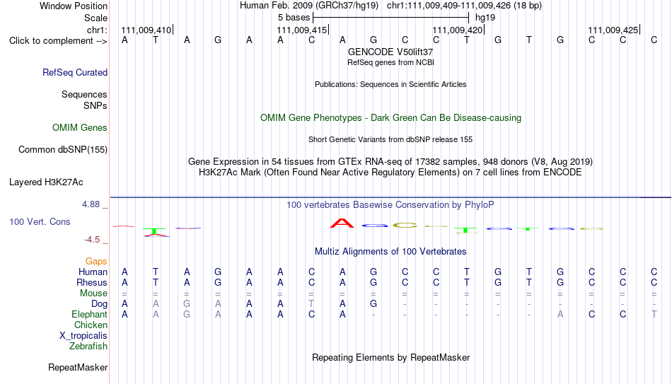Click the Scale label
672x384 pixels.
coord(95,18)
